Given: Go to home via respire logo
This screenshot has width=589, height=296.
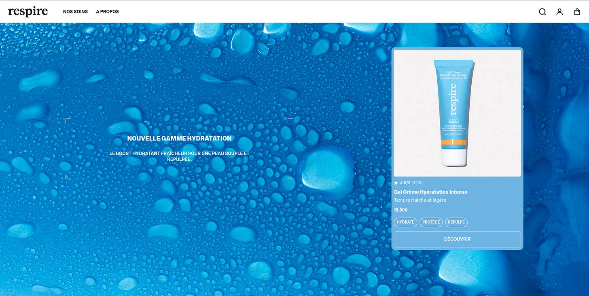Looking at the screenshot, I should (x=28, y=11).
